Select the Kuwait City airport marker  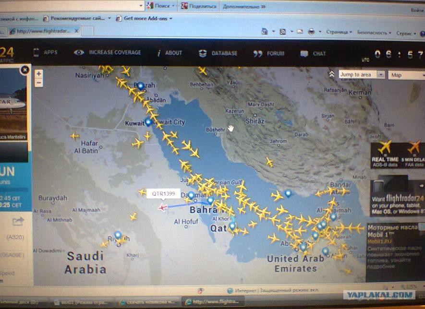[148, 122]
